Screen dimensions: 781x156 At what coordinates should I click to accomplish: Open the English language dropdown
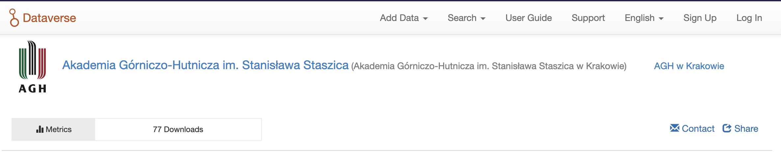coord(644,18)
